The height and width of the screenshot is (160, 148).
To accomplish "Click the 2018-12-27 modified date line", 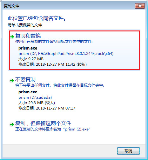I will click(x=52, y=64).
